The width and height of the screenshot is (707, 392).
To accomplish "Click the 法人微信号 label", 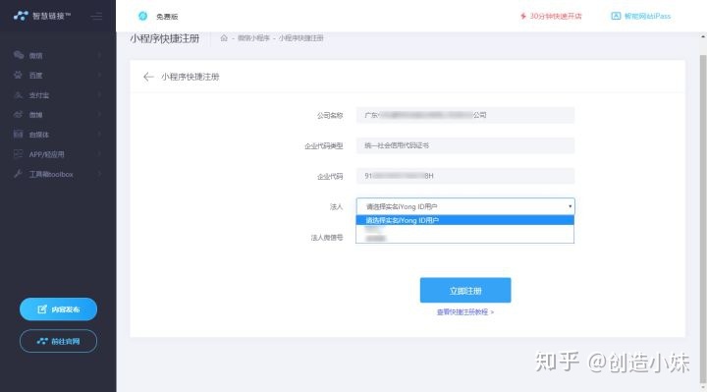I will pos(327,238).
